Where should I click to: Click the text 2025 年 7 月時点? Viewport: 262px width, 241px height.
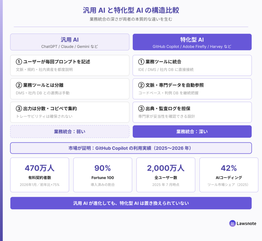[x=166, y=185]
